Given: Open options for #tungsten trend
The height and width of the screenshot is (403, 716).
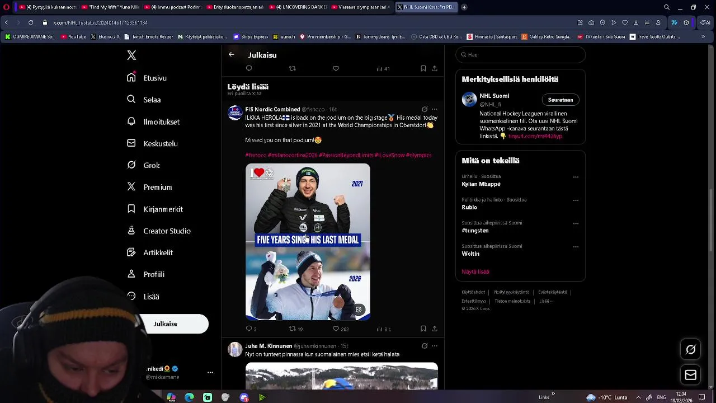Looking at the screenshot, I should 576,223.
